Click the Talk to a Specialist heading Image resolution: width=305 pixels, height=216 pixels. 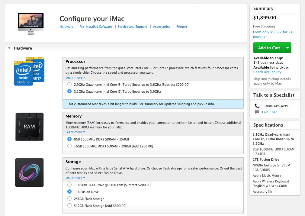pyautogui.click(x=274, y=95)
